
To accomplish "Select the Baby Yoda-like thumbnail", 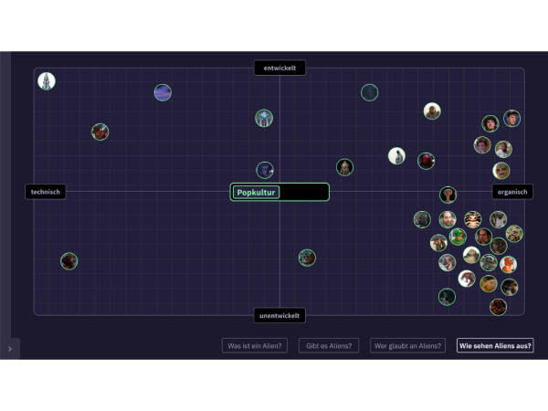I will click(x=489, y=263).
